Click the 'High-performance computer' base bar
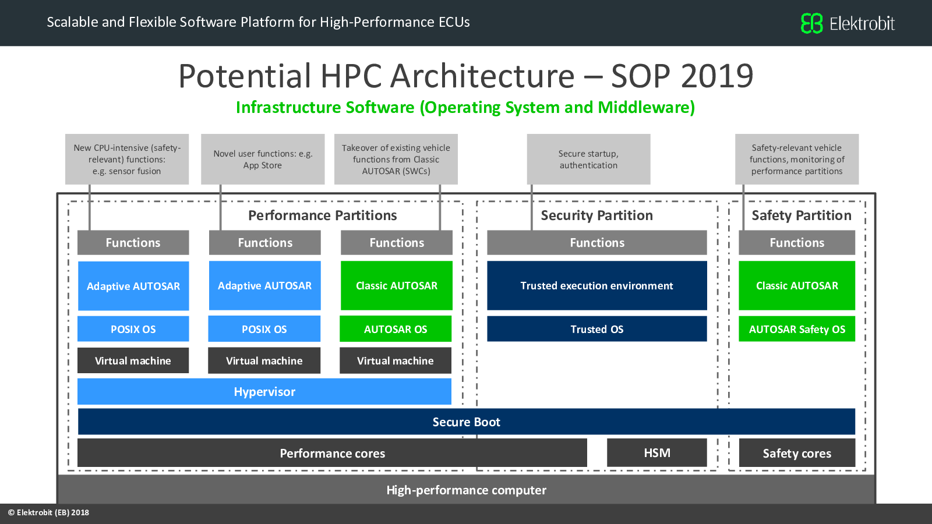The image size is (932, 524). [x=466, y=490]
